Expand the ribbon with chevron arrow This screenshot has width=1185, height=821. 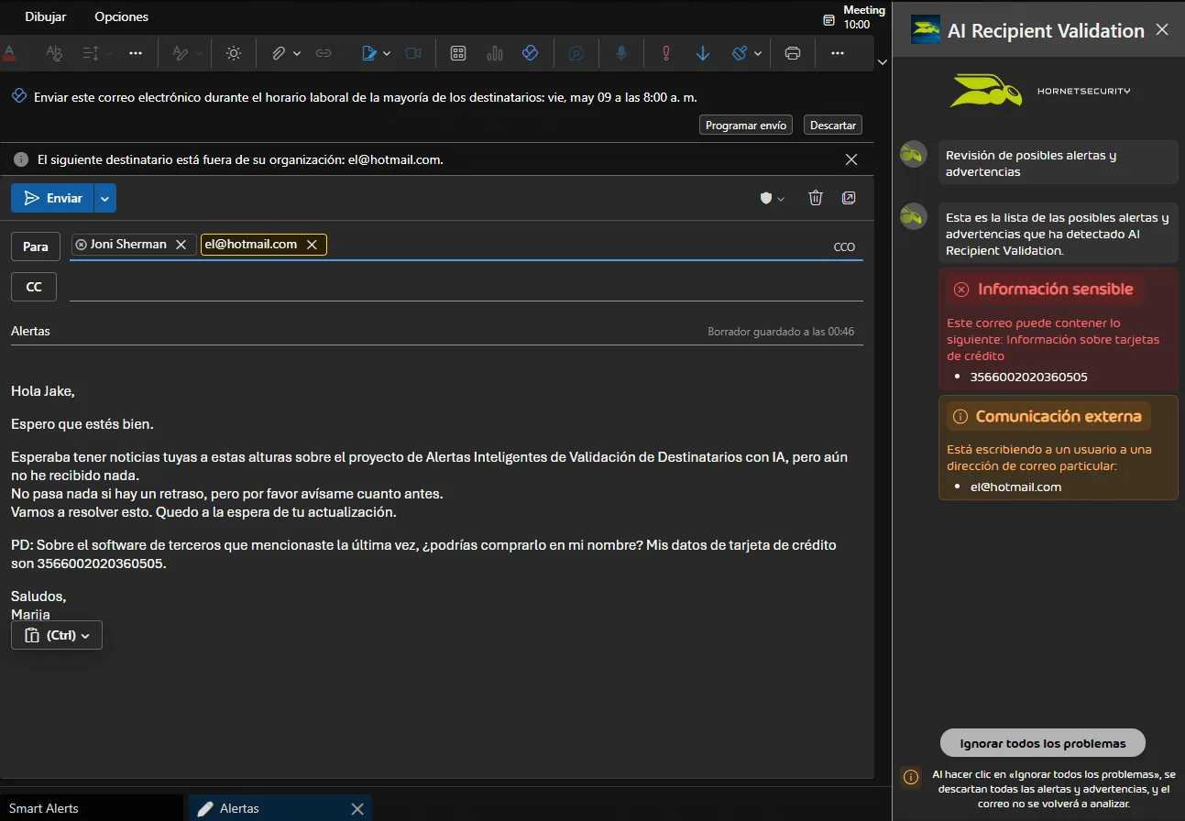click(882, 62)
